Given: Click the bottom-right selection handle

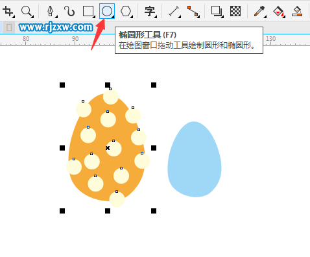Looking at the screenshot, I should 154,211.
